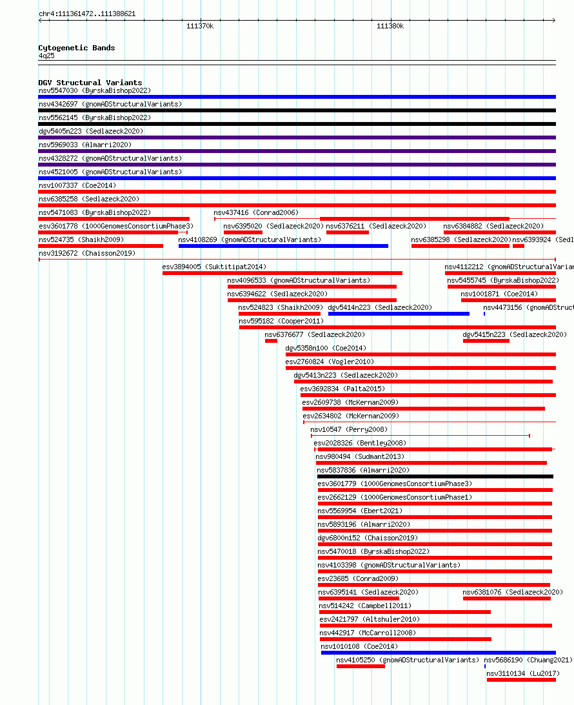Click the 111370k ruler position label
The width and height of the screenshot is (574, 705).
(201, 26)
